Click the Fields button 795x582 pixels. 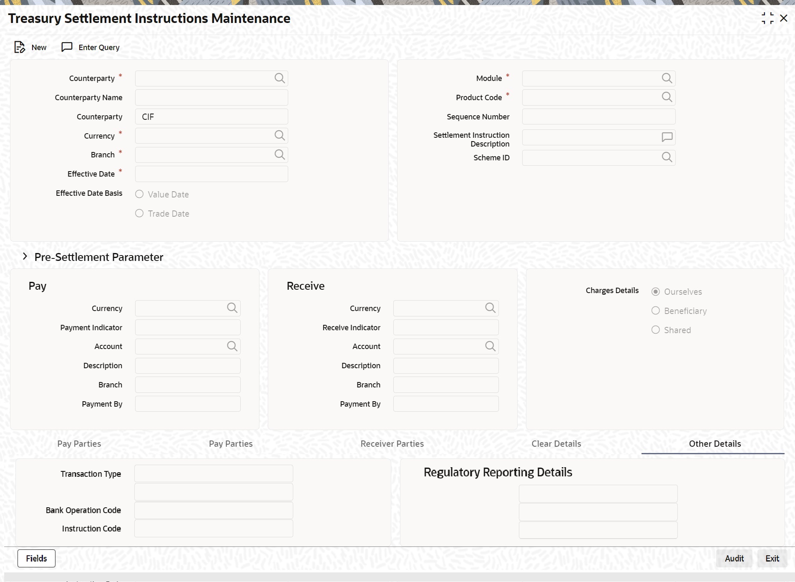click(x=36, y=558)
